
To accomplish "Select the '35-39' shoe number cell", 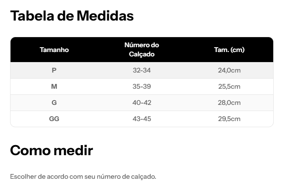I will point(142,87).
